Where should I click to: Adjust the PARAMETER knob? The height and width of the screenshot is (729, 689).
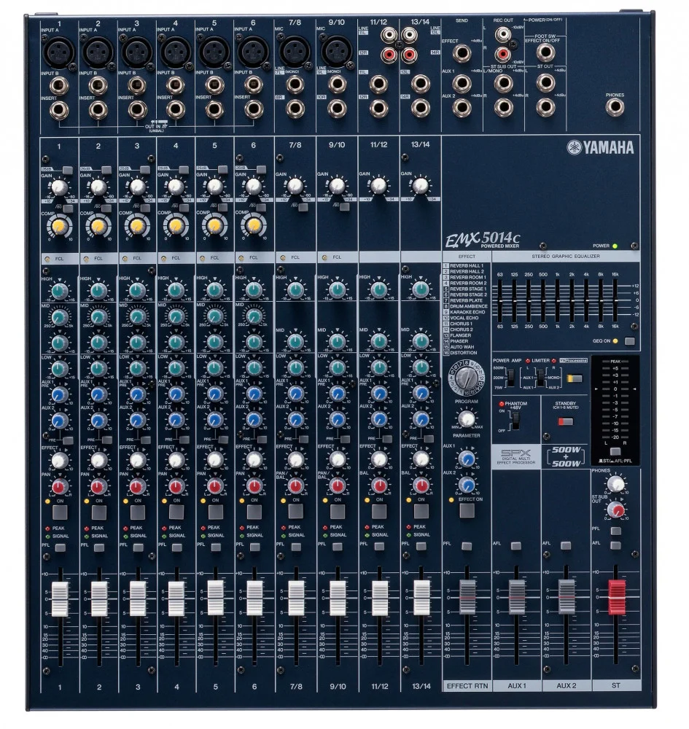click(466, 418)
